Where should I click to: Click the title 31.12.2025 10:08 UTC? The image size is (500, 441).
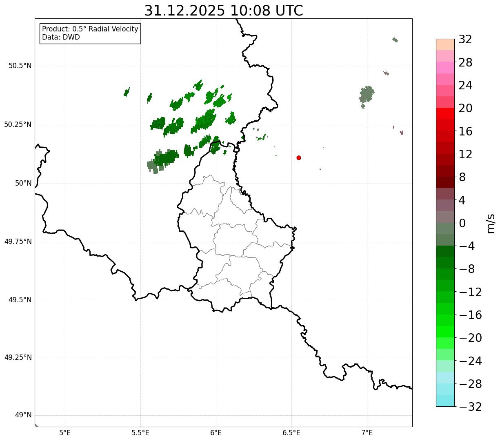click(224, 11)
